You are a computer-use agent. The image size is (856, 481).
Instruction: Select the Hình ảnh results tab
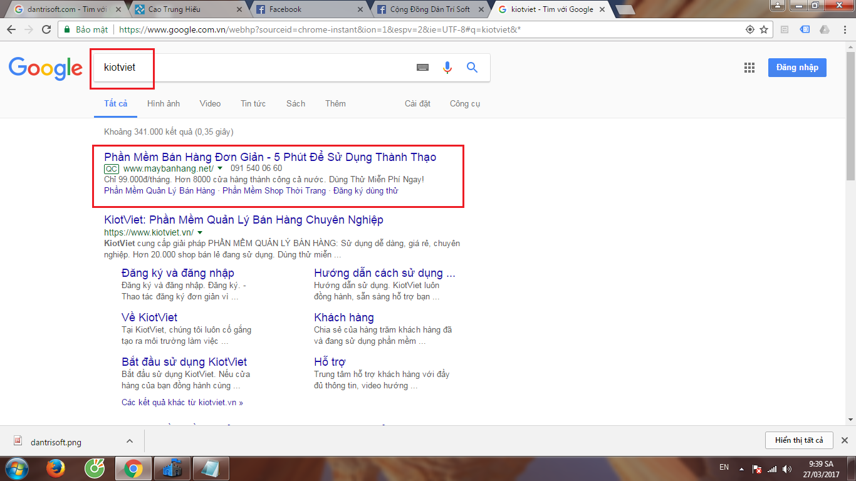tap(164, 103)
